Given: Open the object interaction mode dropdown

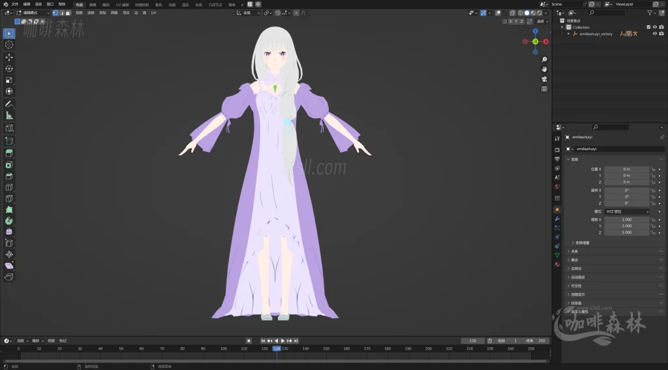Looking at the screenshot, I should click(33, 13).
